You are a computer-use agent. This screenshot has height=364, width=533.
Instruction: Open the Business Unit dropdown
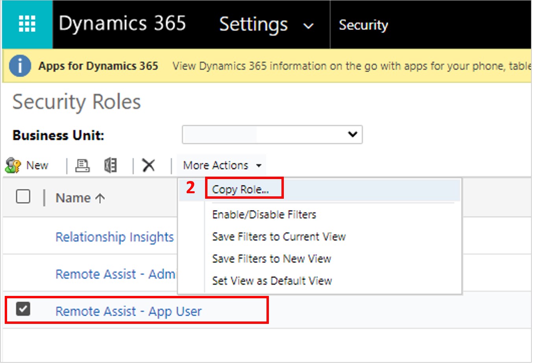tap(272, 135)
